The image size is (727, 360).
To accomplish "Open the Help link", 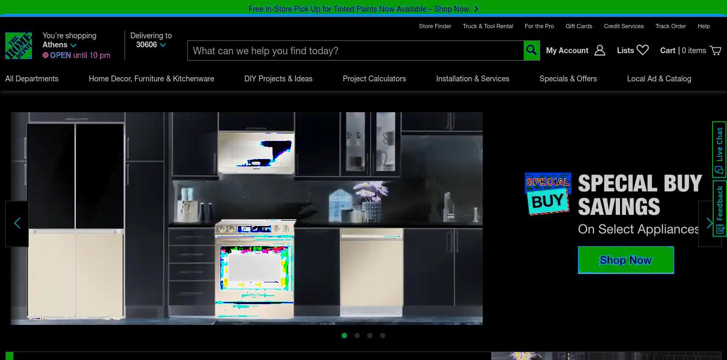I will pyautogui.click(x=704, y=26).
